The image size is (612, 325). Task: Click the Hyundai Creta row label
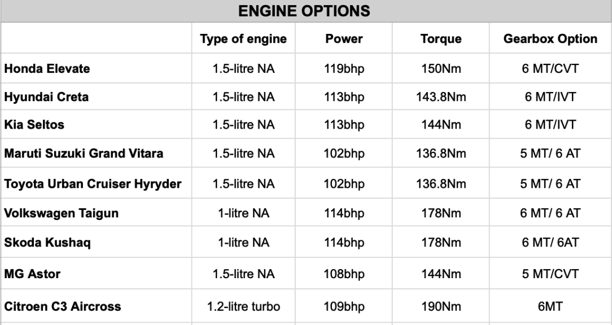click(x=46, y=97)
